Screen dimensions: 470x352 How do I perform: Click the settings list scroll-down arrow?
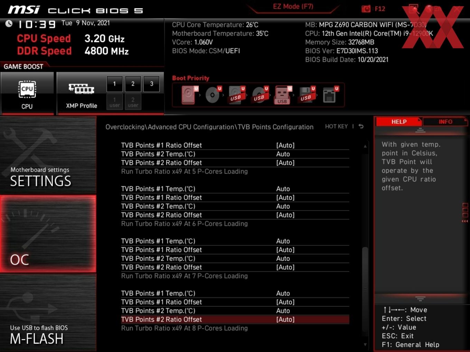(365, 344)
